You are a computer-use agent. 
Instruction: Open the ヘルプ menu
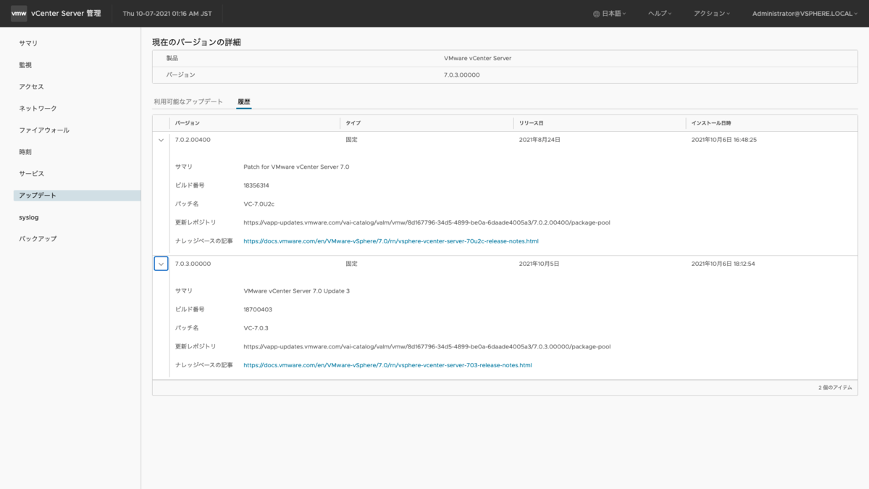(660, 14)
